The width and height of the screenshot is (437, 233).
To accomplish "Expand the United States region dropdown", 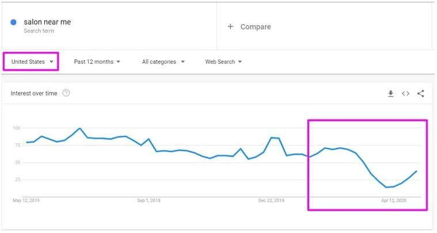I will (32, 62).
